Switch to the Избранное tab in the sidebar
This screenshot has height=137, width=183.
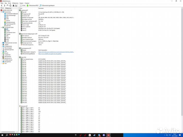coord(8,8)
